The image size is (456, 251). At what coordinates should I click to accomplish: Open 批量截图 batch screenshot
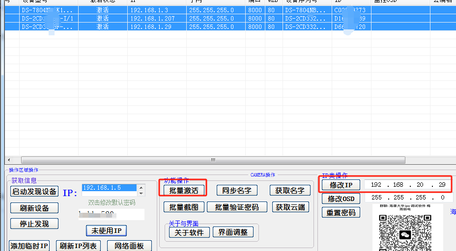point(184,207)
